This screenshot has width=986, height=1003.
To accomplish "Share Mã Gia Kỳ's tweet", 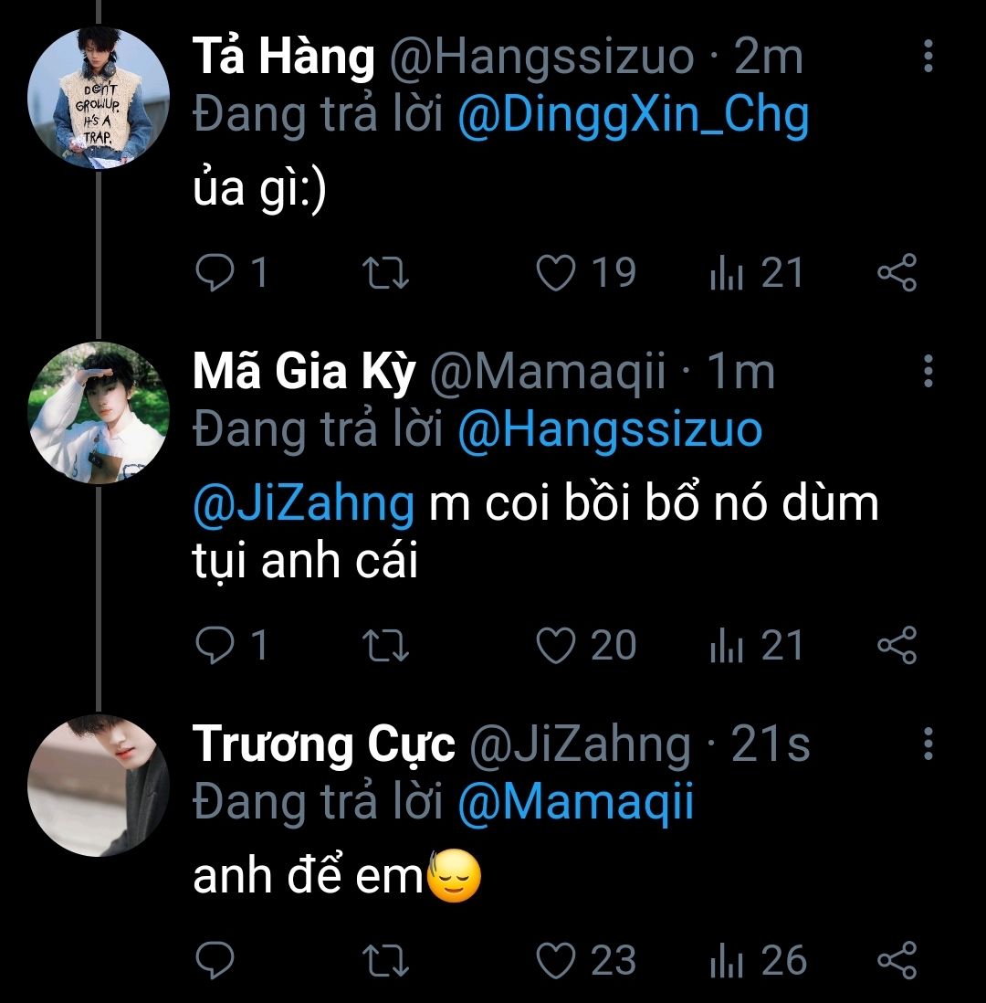I will click(x=897, y=646).
